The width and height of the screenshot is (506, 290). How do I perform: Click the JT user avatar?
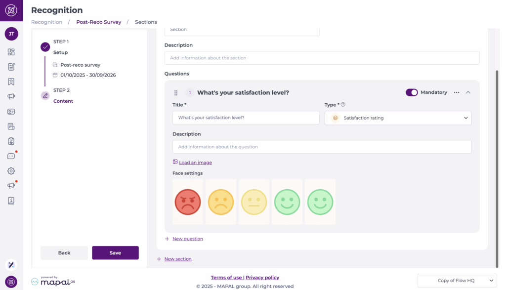click(x=11, y=34)
